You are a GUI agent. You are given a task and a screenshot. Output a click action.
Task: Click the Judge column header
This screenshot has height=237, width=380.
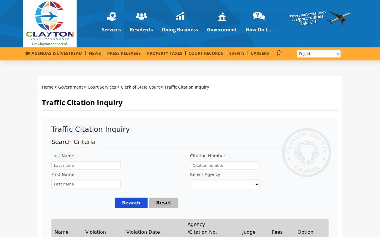(x=249, y=232)
